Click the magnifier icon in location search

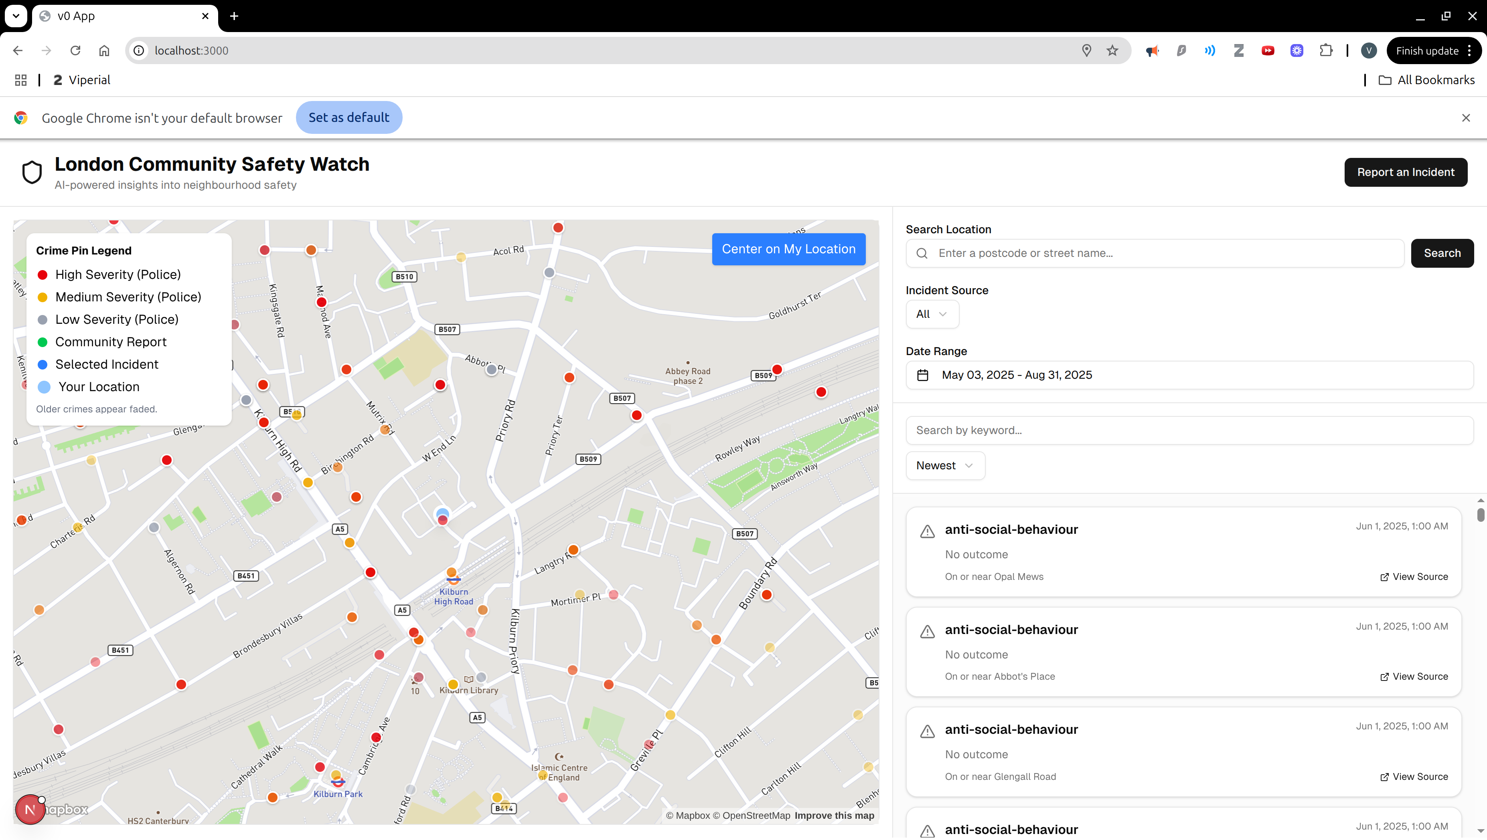click(x=922, y=253)
